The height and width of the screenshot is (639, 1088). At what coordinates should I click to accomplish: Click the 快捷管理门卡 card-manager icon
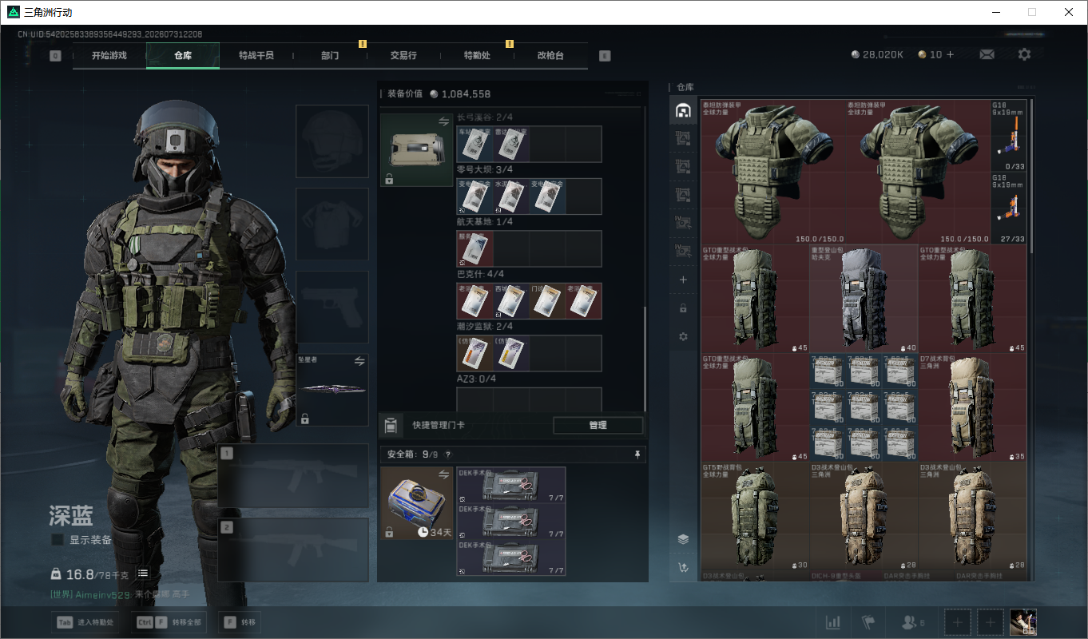click(391, 425)
